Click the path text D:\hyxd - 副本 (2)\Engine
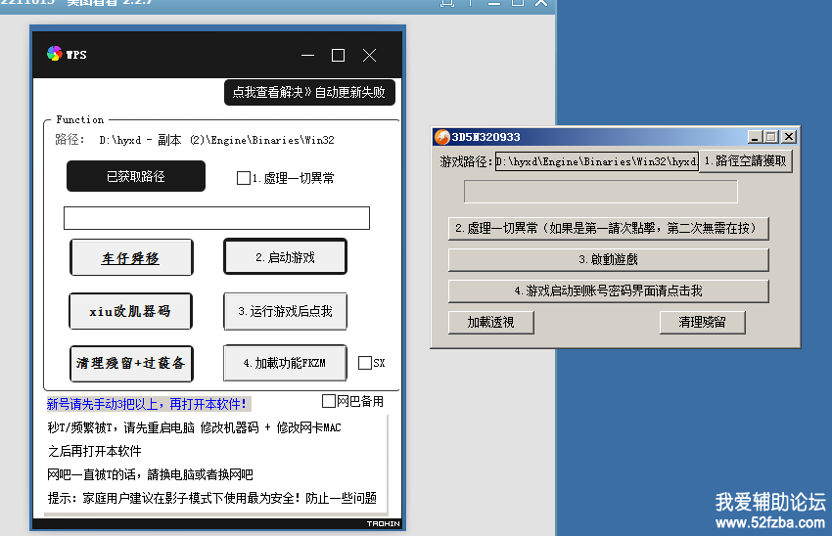Viewport: 832px width, 536px height. coord(216,140)
